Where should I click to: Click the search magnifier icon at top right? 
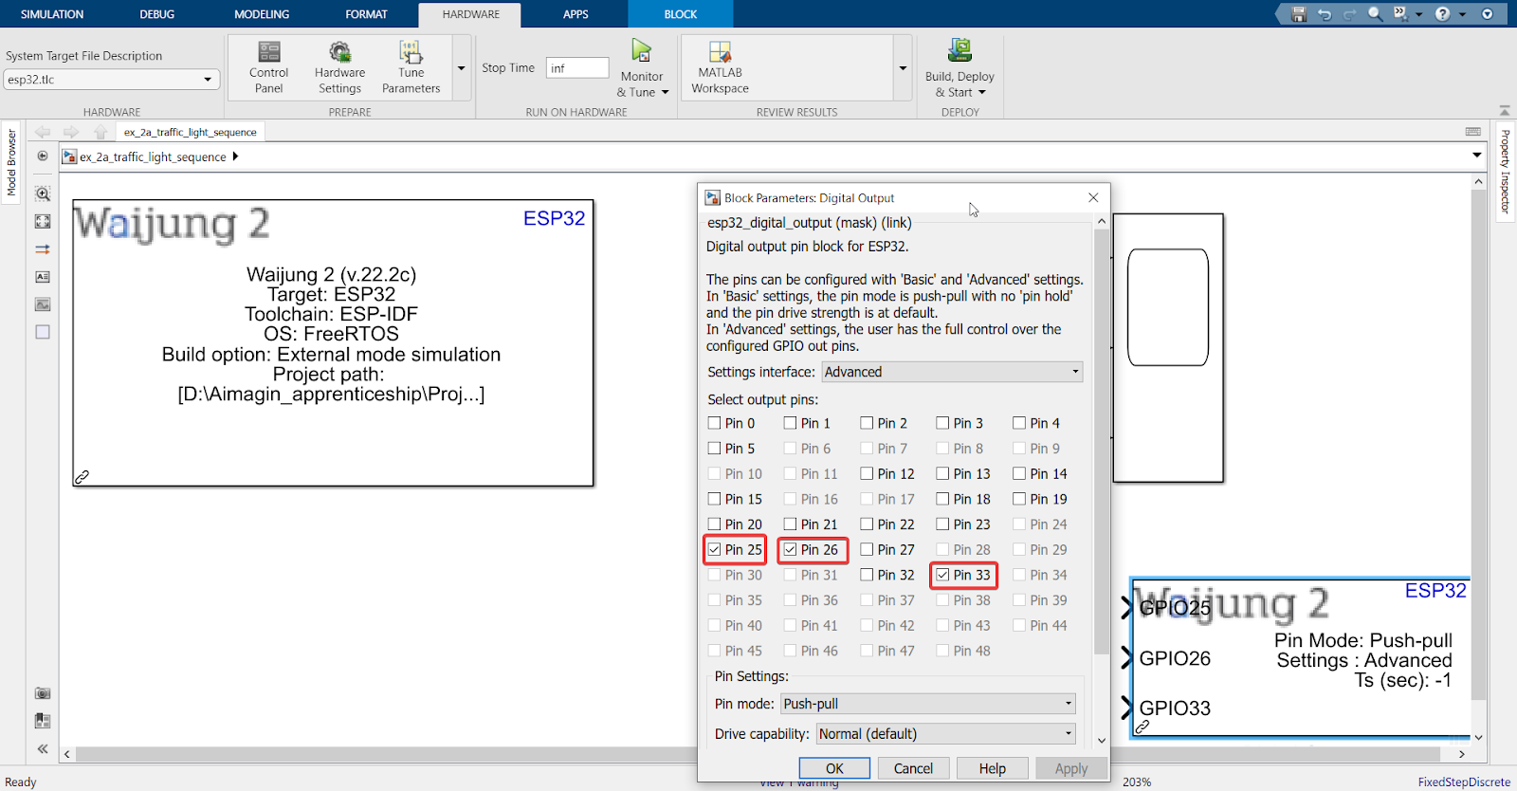[x=1375, y=14]
